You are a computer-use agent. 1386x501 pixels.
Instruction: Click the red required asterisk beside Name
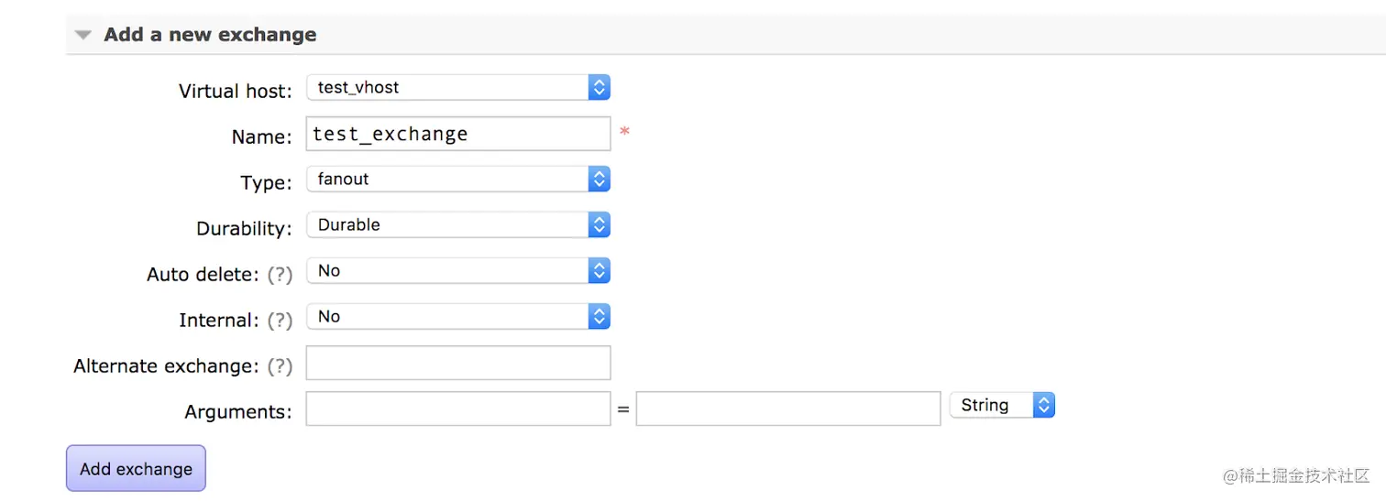coord(624,133)
